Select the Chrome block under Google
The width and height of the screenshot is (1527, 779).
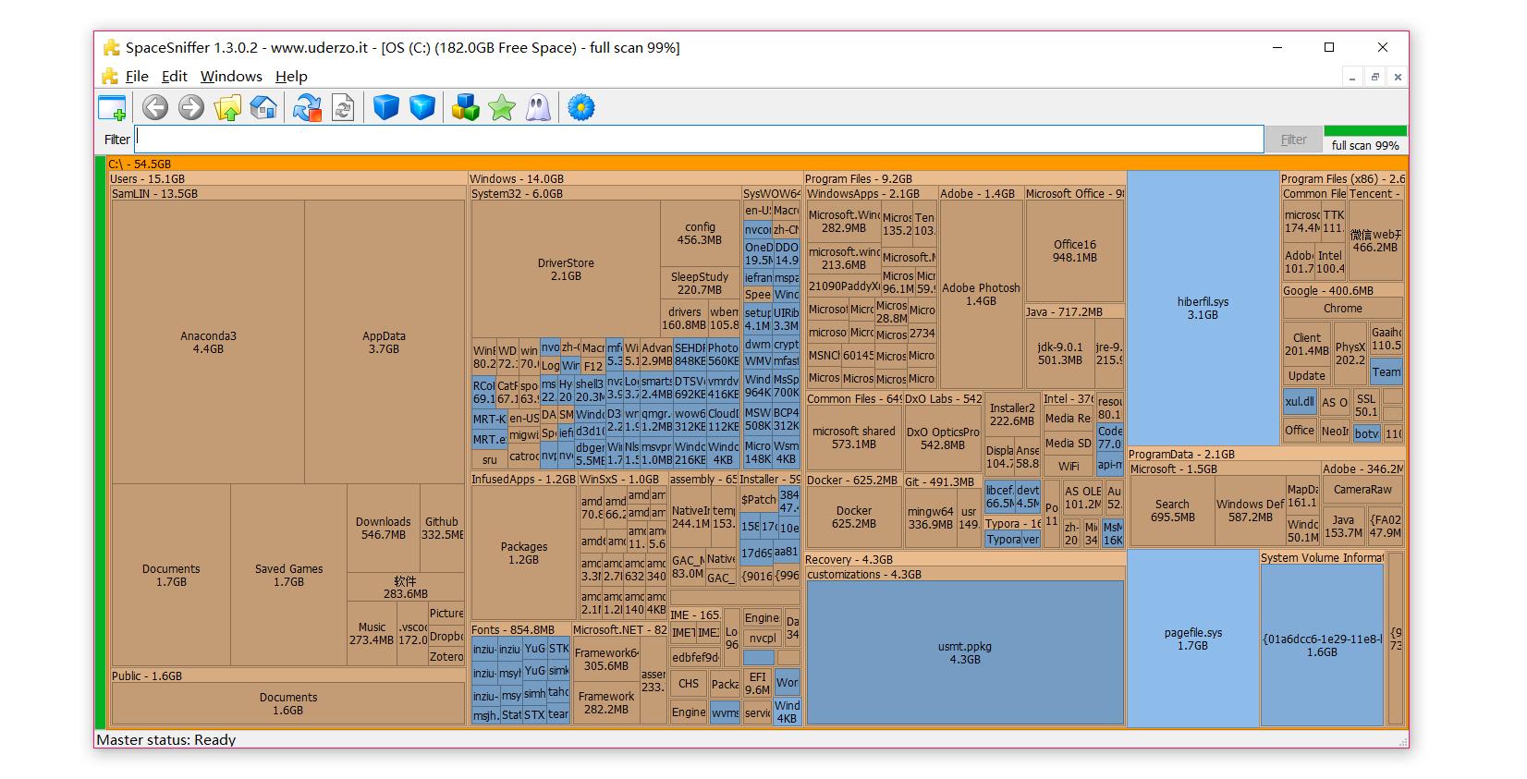point(1342,308)
